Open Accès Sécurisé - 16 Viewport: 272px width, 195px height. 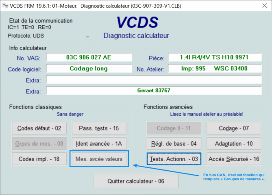(x=234, y=159)
